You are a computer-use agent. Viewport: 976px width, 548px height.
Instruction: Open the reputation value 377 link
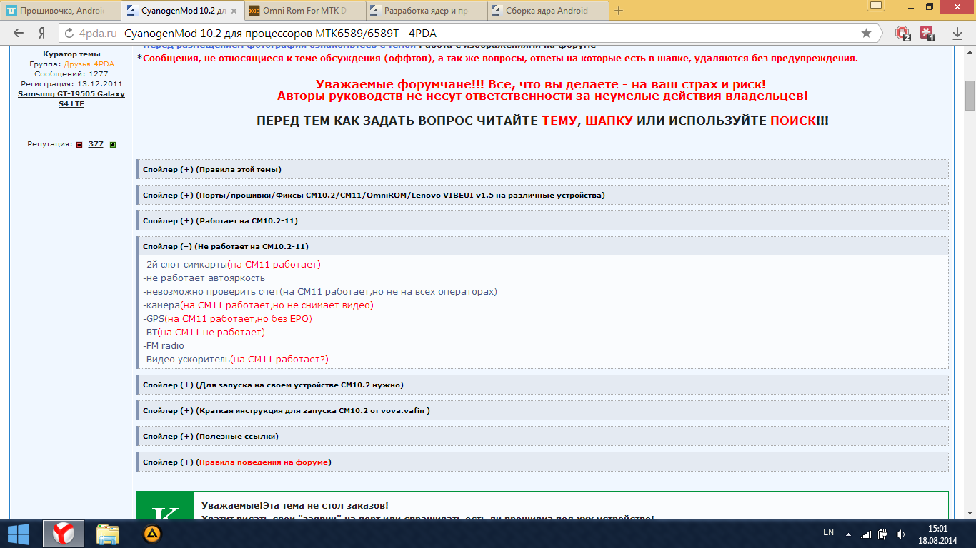pos(96,144)
